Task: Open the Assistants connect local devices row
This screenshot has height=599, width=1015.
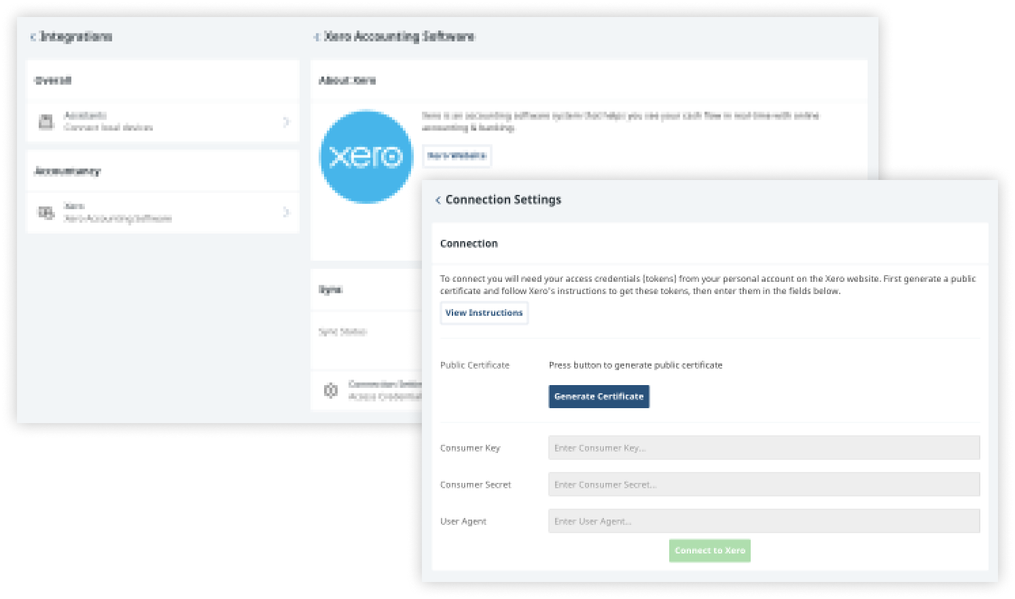Action: click(162, 122)
